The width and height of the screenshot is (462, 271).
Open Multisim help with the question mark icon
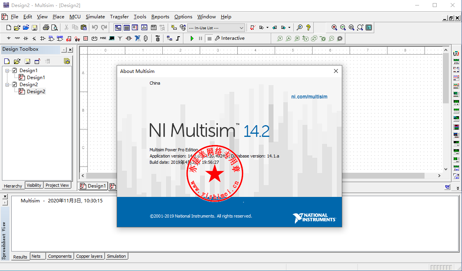pos(308,28)
